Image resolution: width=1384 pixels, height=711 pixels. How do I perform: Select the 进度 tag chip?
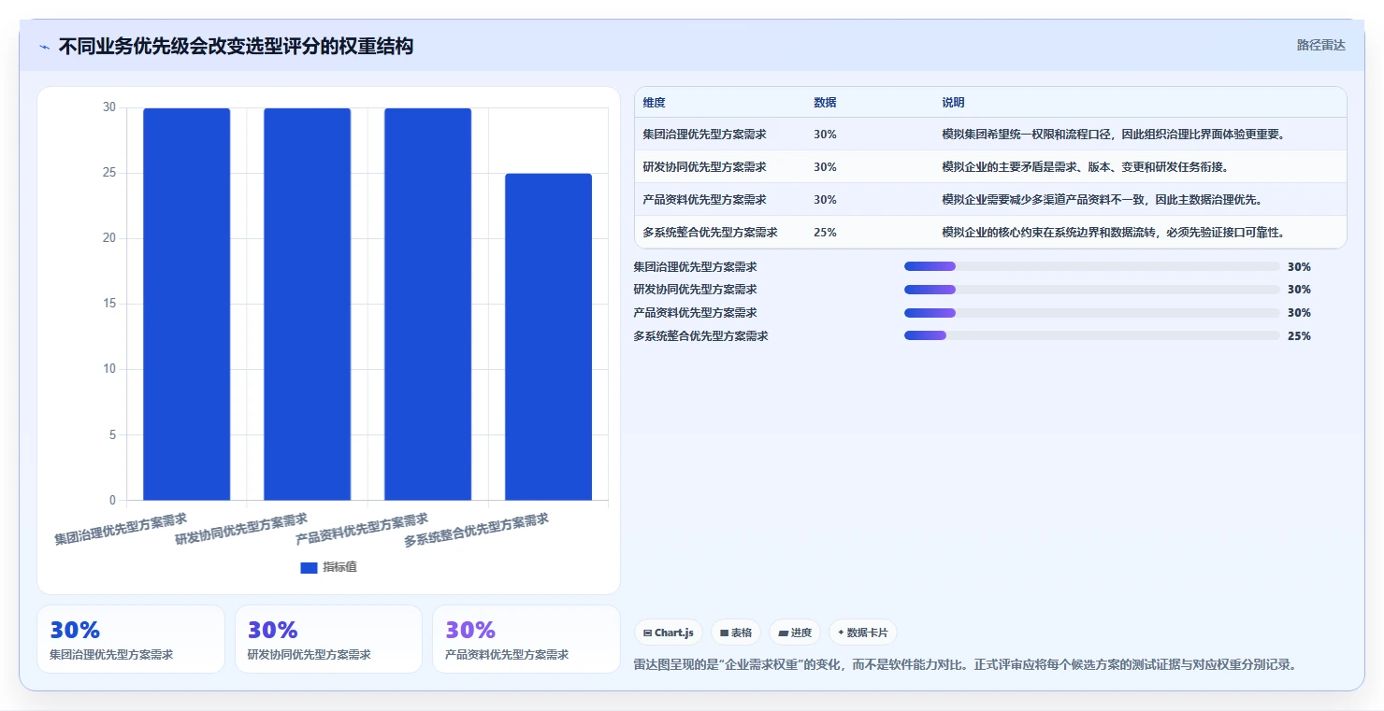[795, 633]
